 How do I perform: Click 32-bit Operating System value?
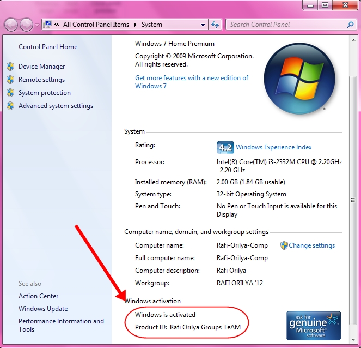click(x=251, y=194)
